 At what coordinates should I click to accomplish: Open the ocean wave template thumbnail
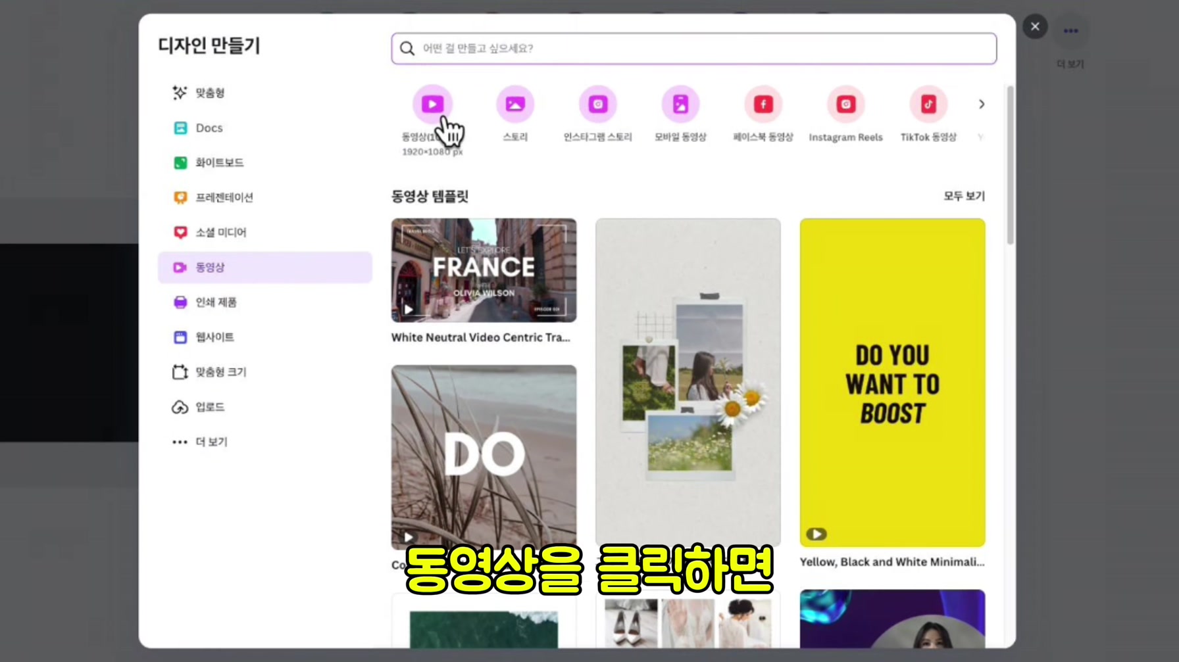[x=484, y=621]
